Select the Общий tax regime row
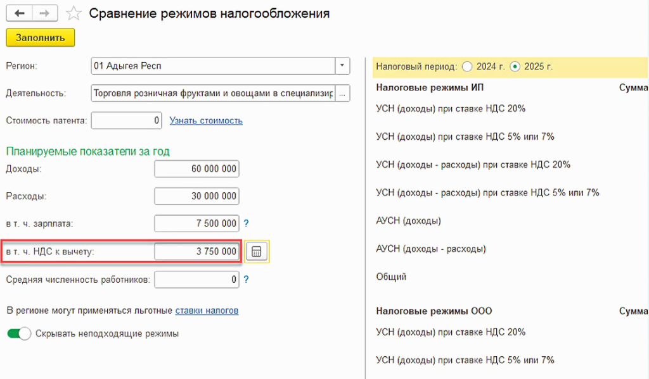The height and width of the screenshot is (379, 649). (392, 276)
